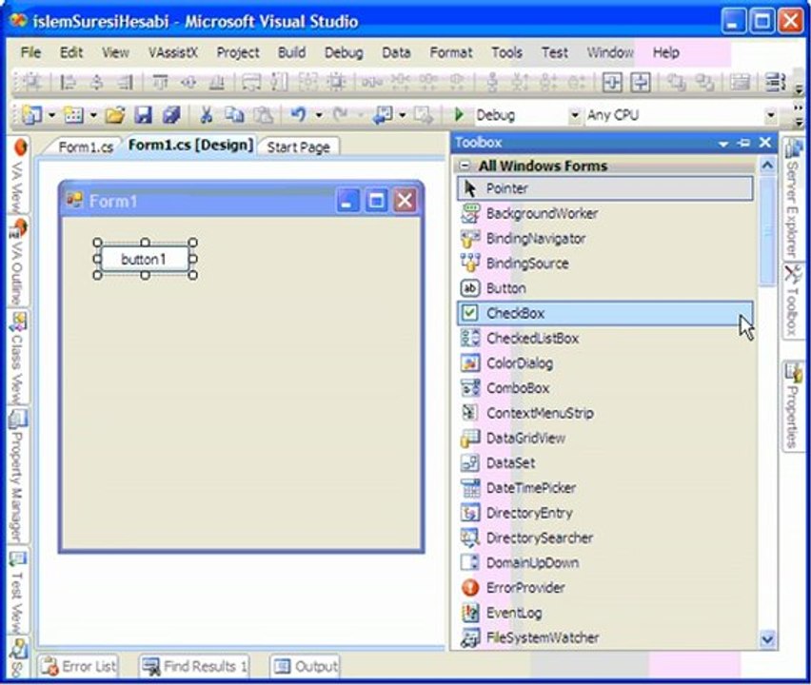Click the Copy icon in the toolbar

pos(234,115)
